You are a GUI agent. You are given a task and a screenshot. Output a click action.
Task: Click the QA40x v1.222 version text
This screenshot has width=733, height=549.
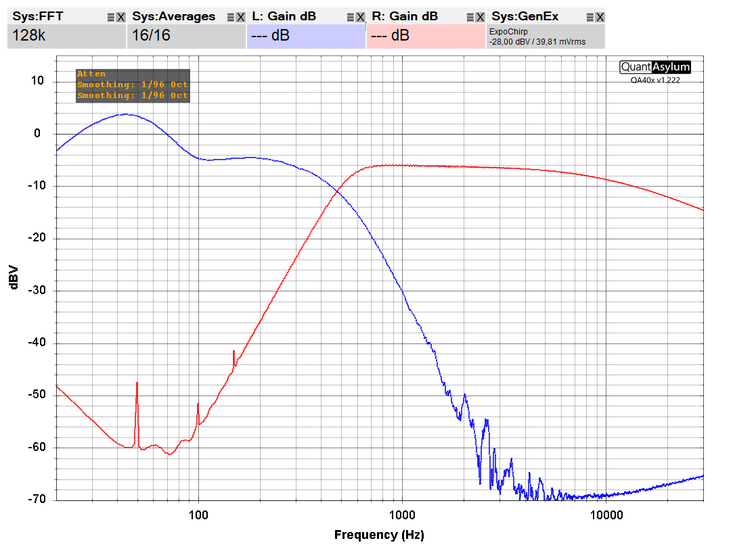tap(655, 80)
